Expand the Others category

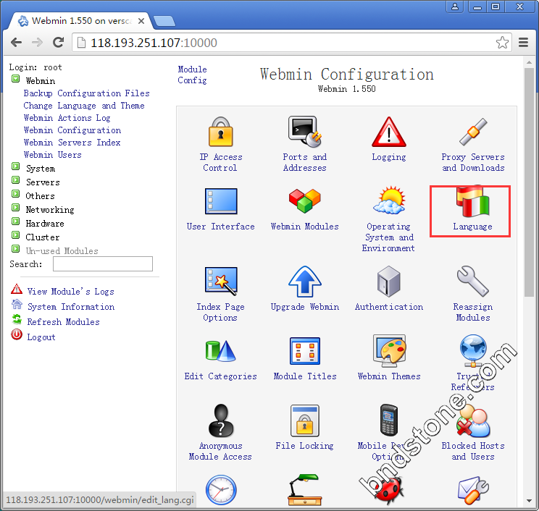[x=15, y=194]
